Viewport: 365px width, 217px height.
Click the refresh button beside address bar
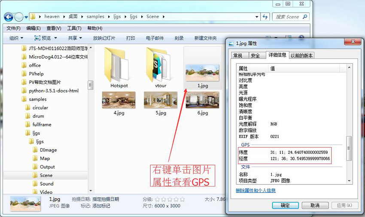pos(265,17)
